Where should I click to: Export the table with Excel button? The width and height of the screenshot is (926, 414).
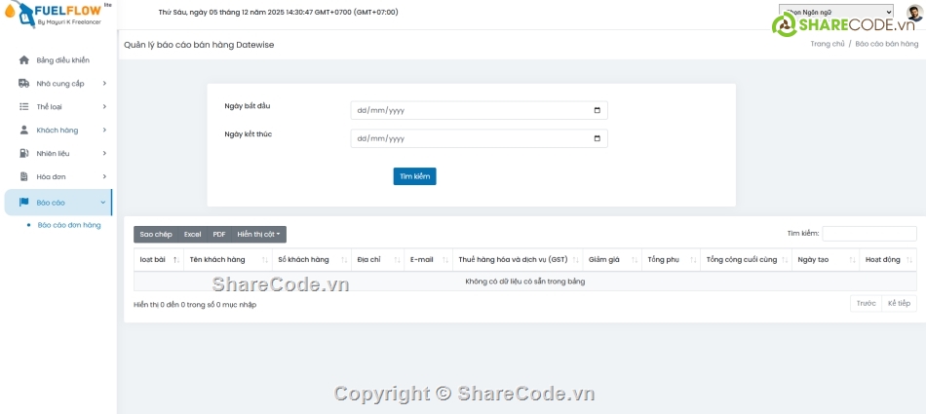192,235
